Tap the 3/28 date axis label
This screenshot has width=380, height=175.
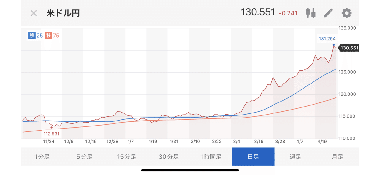280,142
